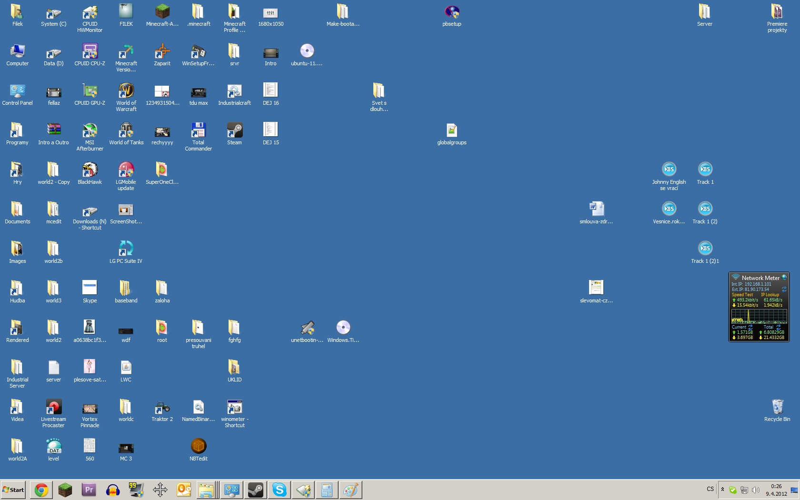Click the volume speaker tray icon
Screen dimensions: 800x500
pos(755,490)
